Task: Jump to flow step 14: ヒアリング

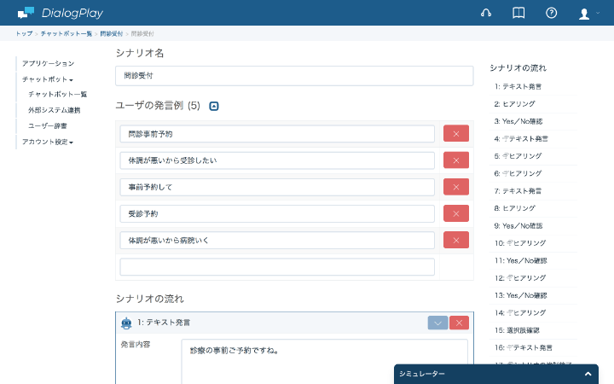Action: 520,312
